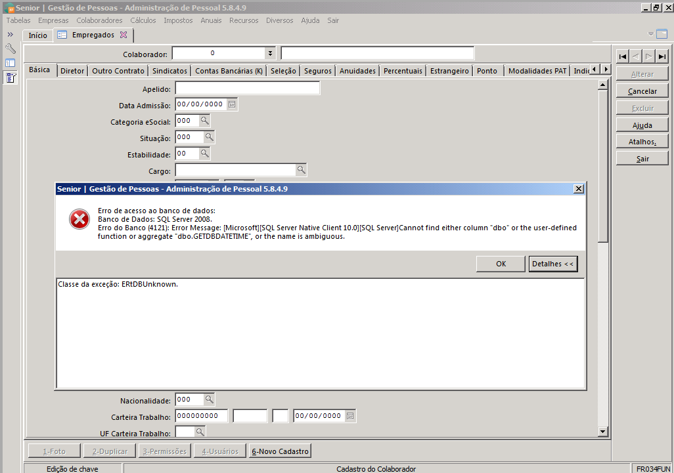Close the Empregados tab with pink X
Image resolution: width=674 pixels, height=473 pixels.
(x=124, y=35)
